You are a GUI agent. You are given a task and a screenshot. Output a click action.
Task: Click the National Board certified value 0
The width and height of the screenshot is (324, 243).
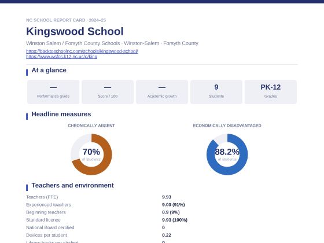point(163,227)
